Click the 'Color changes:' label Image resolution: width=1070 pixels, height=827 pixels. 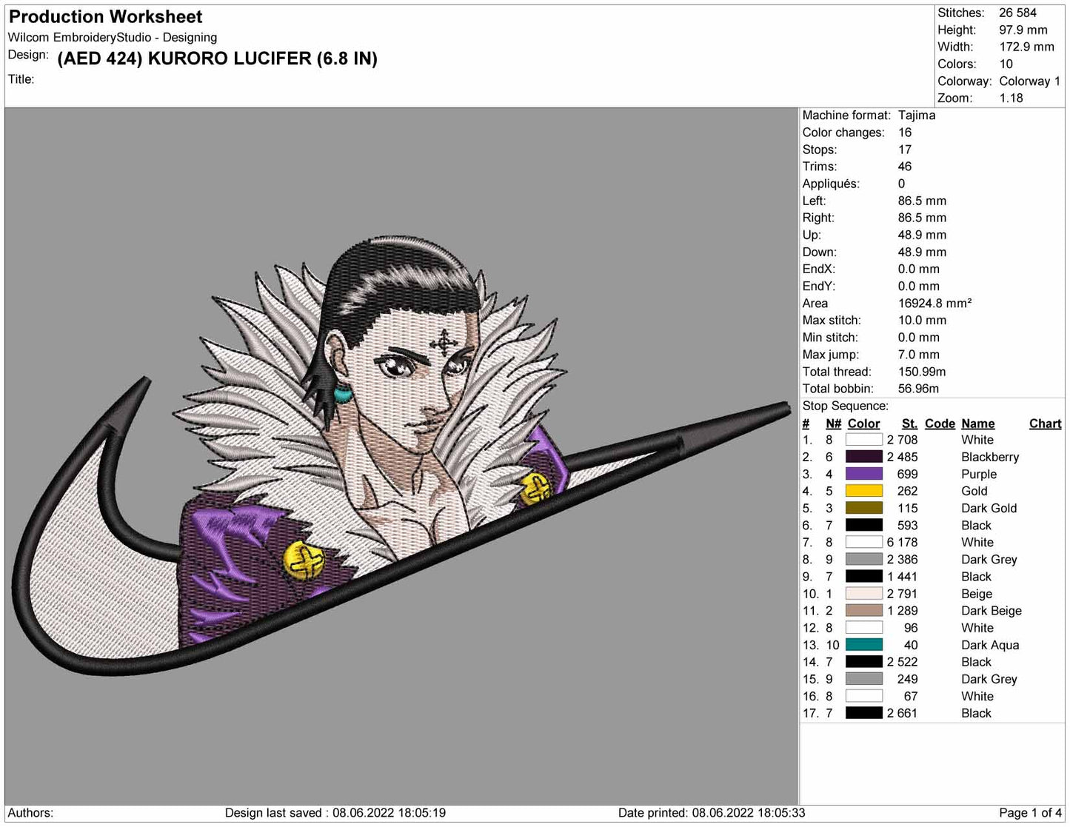tap(843, 133)
